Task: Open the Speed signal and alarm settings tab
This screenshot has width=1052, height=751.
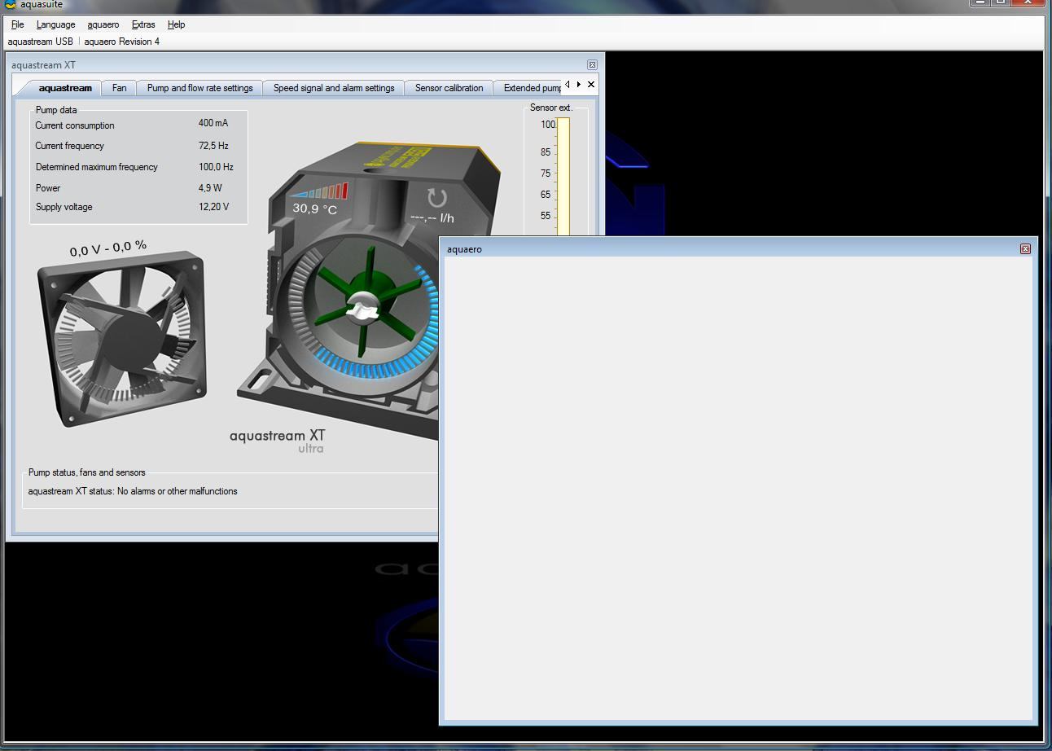Action: 334,88
